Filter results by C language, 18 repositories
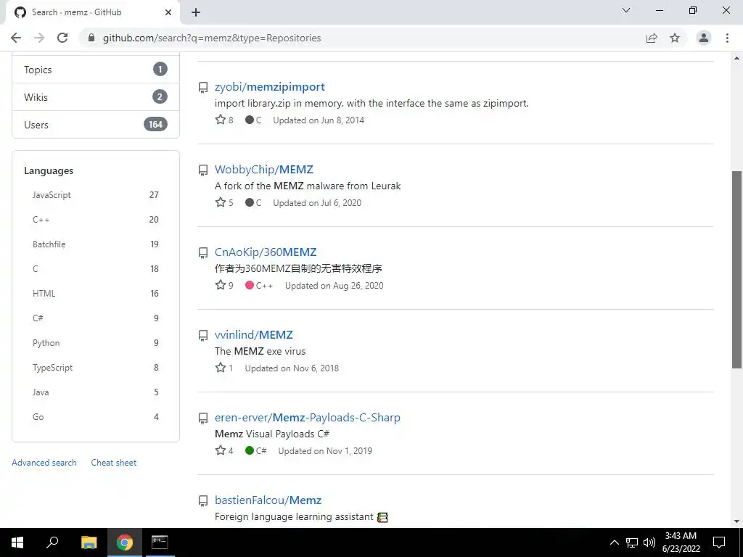 point(96,268)
